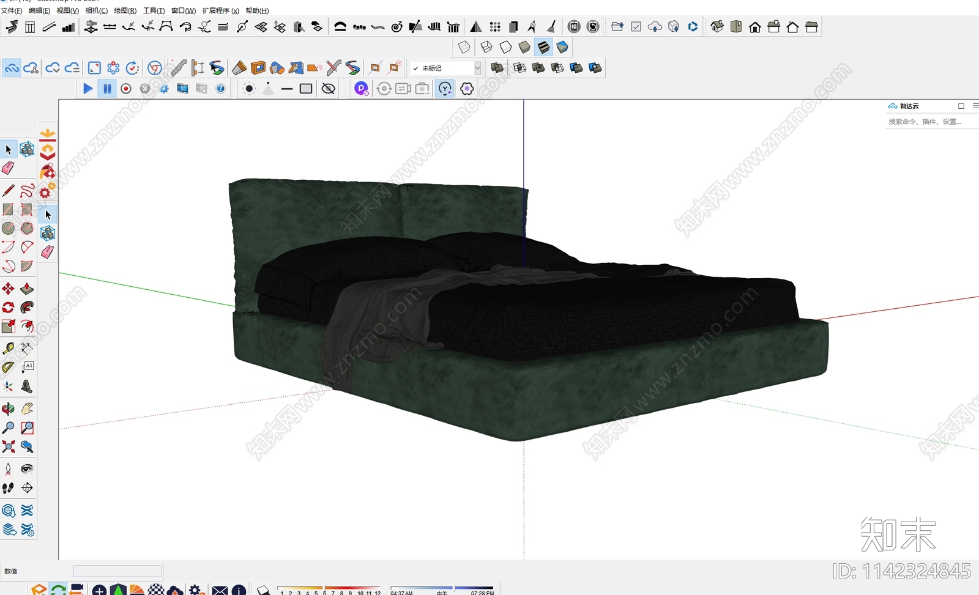Image resolution: width=979 pixels, height=595 pixels.
Task: Open the 窗口(W) menu
Action: (184, 11)
